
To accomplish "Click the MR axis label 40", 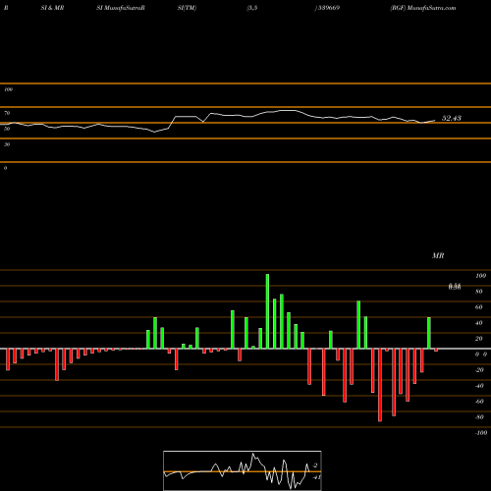I will tap(479, 323).
